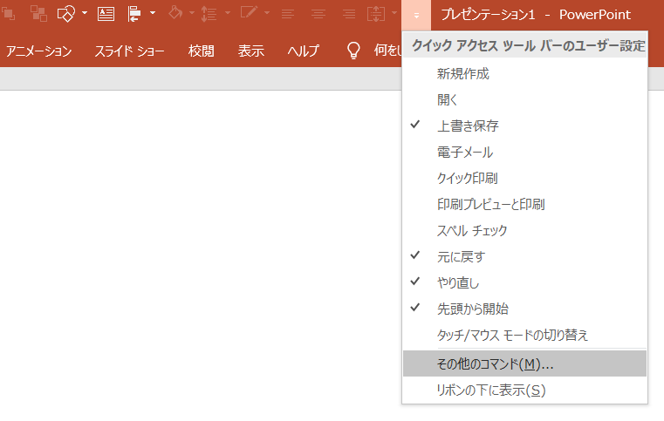This screenshot has width=664, height=421.
Task: Uncheck 元に戻す in the menu
Action: tap(524, 257)
